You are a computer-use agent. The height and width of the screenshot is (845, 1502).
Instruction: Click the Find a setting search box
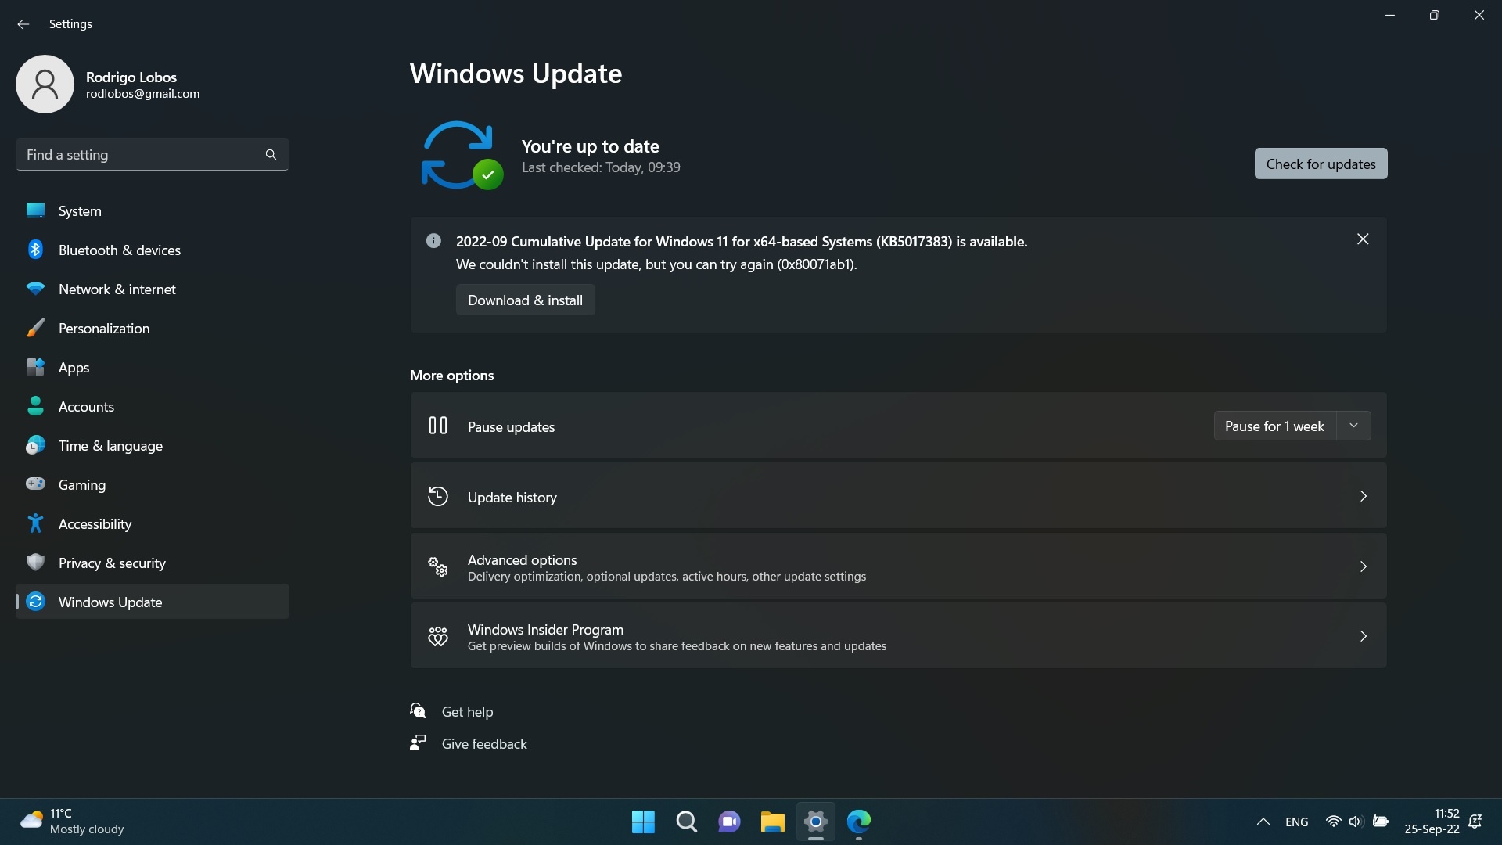coord(153,154)
